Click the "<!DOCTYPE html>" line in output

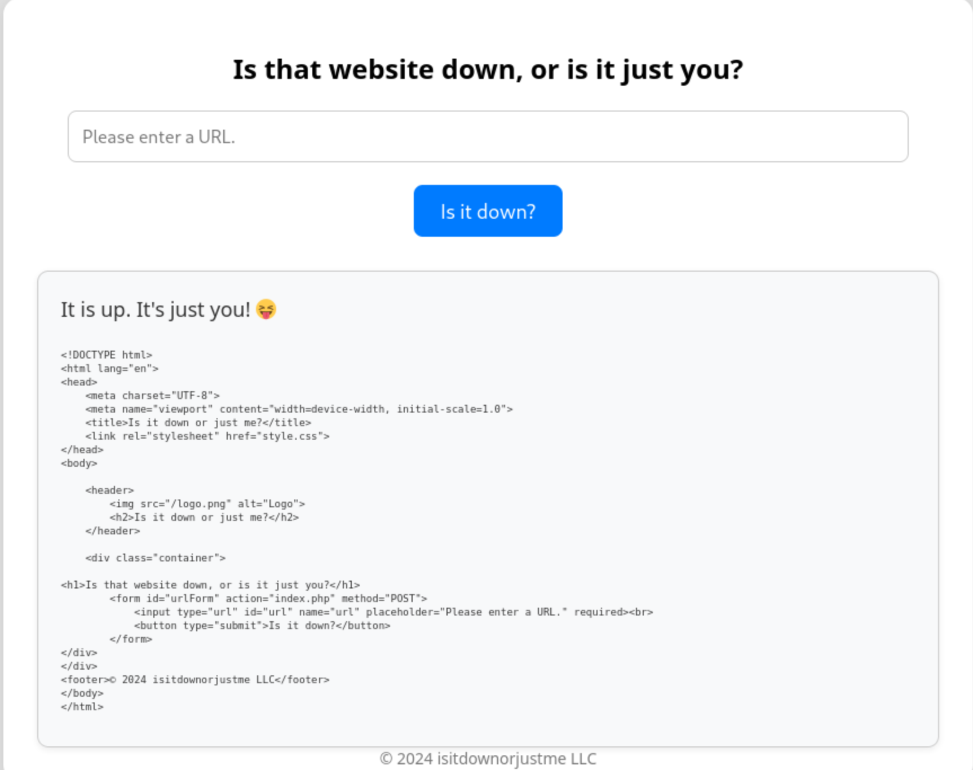[x=107, y=355]
